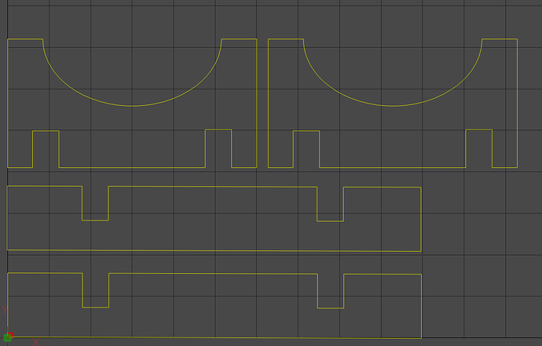Click the right edge of the lowest bar
The width and height of the screenshot is (542, 346).
tap(422, 304)
